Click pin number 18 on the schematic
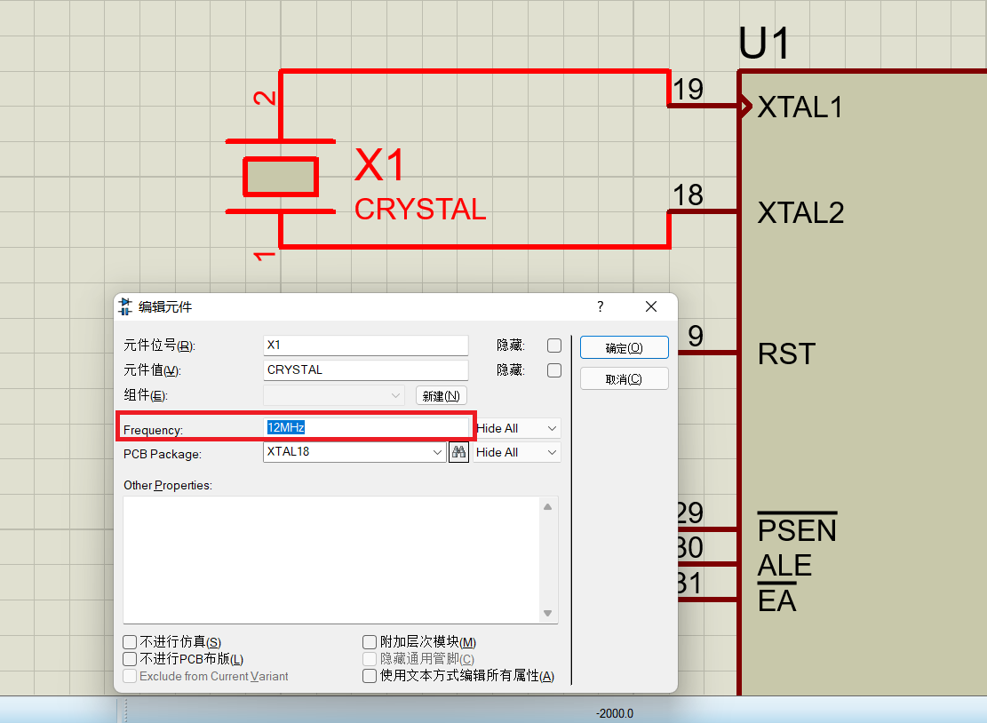The width and height of the screenshot is (987, 723). pos(688,195)
